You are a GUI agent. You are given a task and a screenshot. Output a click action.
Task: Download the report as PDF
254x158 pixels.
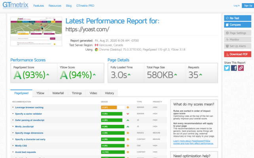[x=237, y=54]
